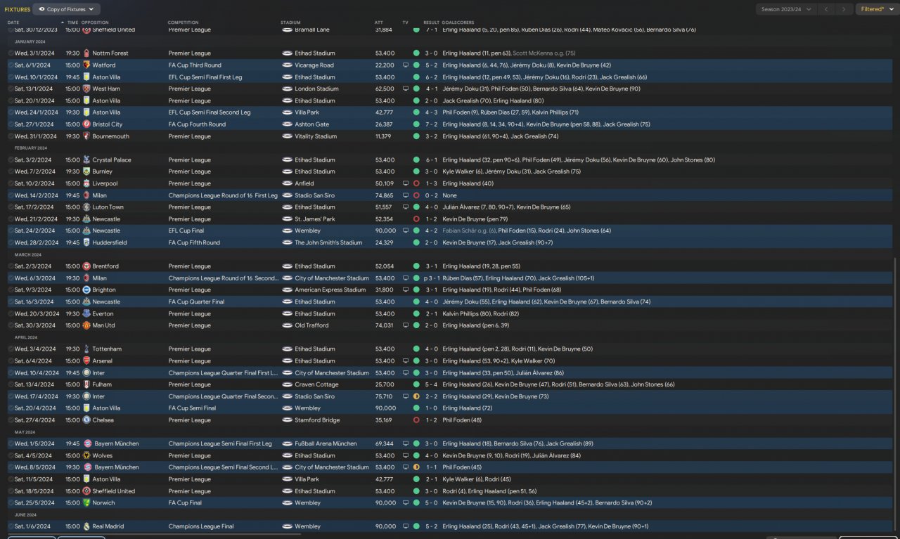The image size is (900, 539).
Task: Click the Watford club badge
Action: [x=86, y=65]
